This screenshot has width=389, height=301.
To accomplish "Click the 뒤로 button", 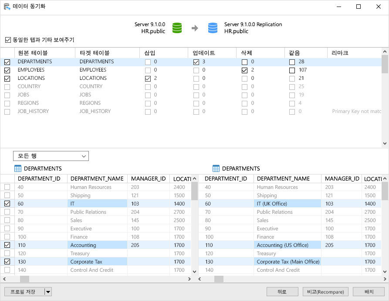I will 282,291.
